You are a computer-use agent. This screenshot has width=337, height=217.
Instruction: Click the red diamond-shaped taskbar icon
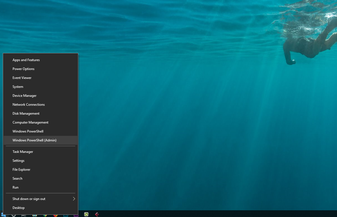tap(97, 214)
